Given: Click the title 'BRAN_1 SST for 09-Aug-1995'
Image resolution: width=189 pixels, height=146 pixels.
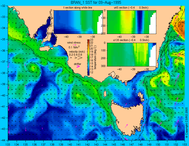Looking at the screenshot, I should pos(96,3).
